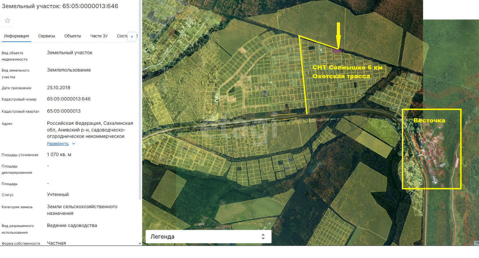Image resolution: width=479 pixels, height=258 pixels.
Task: Select the Части ЗУ tab
Action: [x=99, y=36]
